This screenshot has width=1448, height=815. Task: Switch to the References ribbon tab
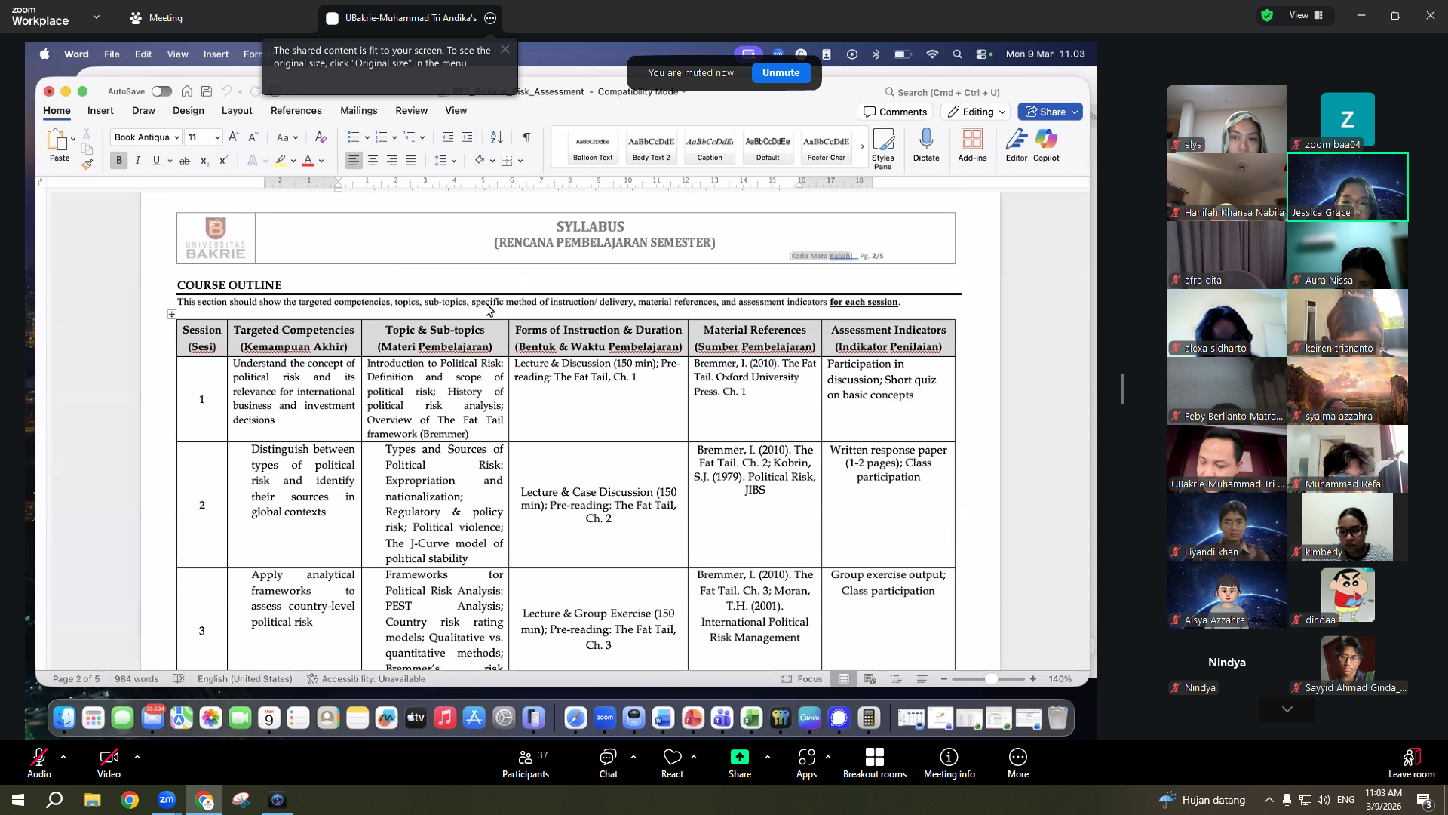296,110
